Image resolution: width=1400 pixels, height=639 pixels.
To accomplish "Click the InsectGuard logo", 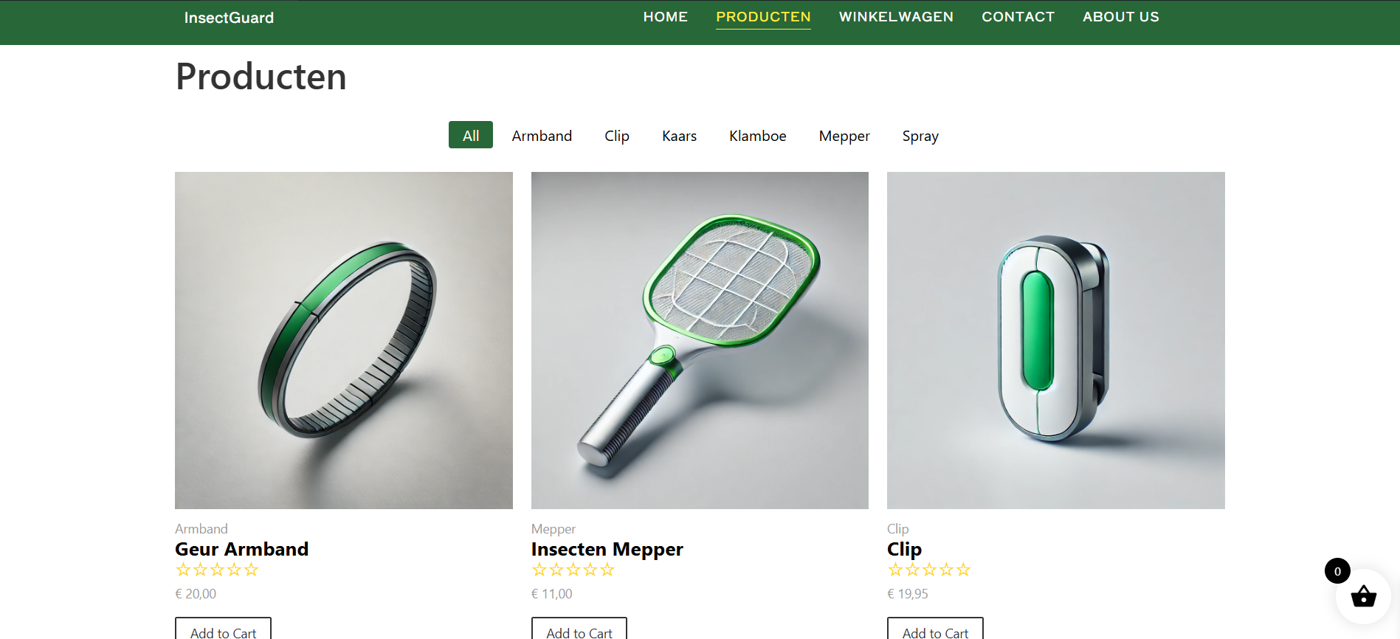I will click(229, 18).
